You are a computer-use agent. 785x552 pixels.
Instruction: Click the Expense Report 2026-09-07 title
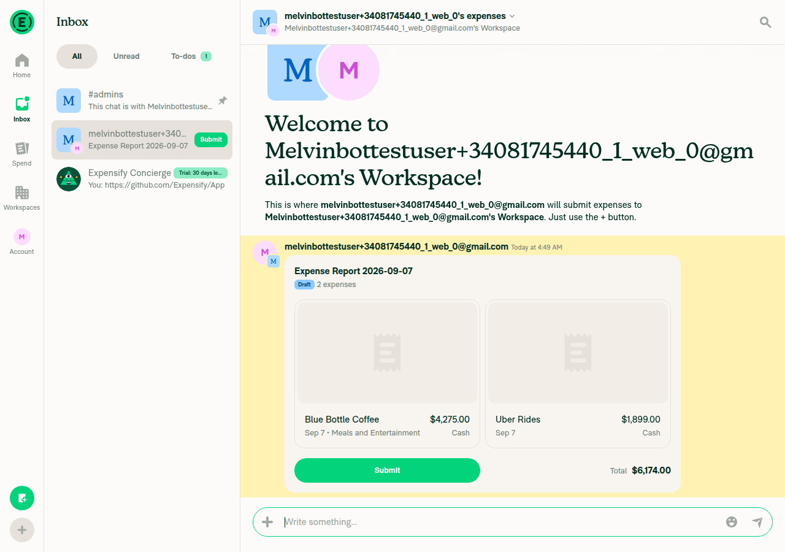click(x=353, y=271)
